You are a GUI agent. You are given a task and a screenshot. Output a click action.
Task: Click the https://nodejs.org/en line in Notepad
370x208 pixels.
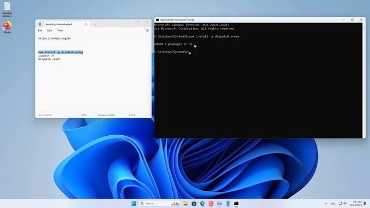pos(54,38)
